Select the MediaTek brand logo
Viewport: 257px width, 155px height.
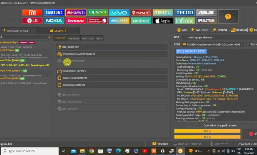click(119, 21)
